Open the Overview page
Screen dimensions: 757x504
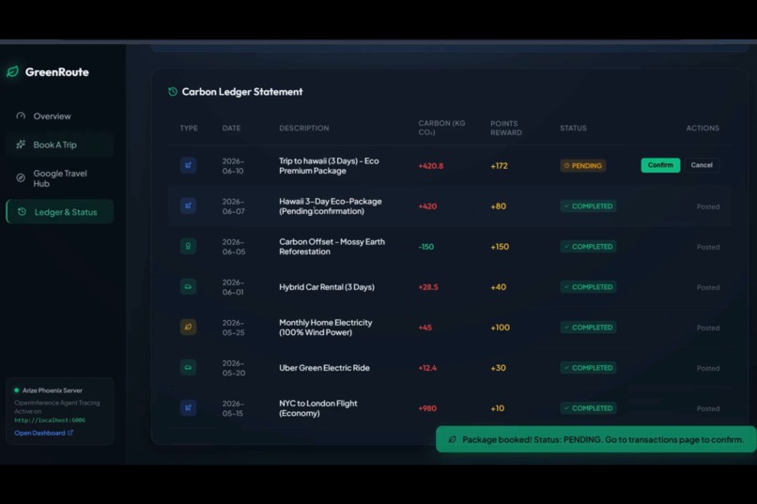(60, 115)
